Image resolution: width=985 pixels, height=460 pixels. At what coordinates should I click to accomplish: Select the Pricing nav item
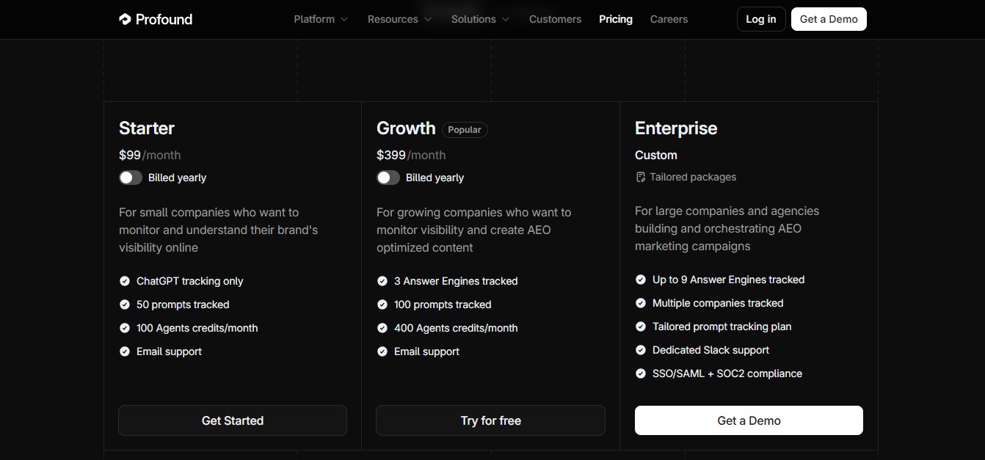(615, 19)
